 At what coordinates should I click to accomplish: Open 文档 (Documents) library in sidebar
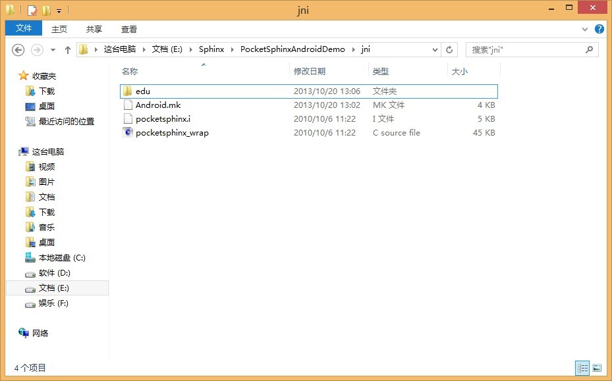(47, 197)
